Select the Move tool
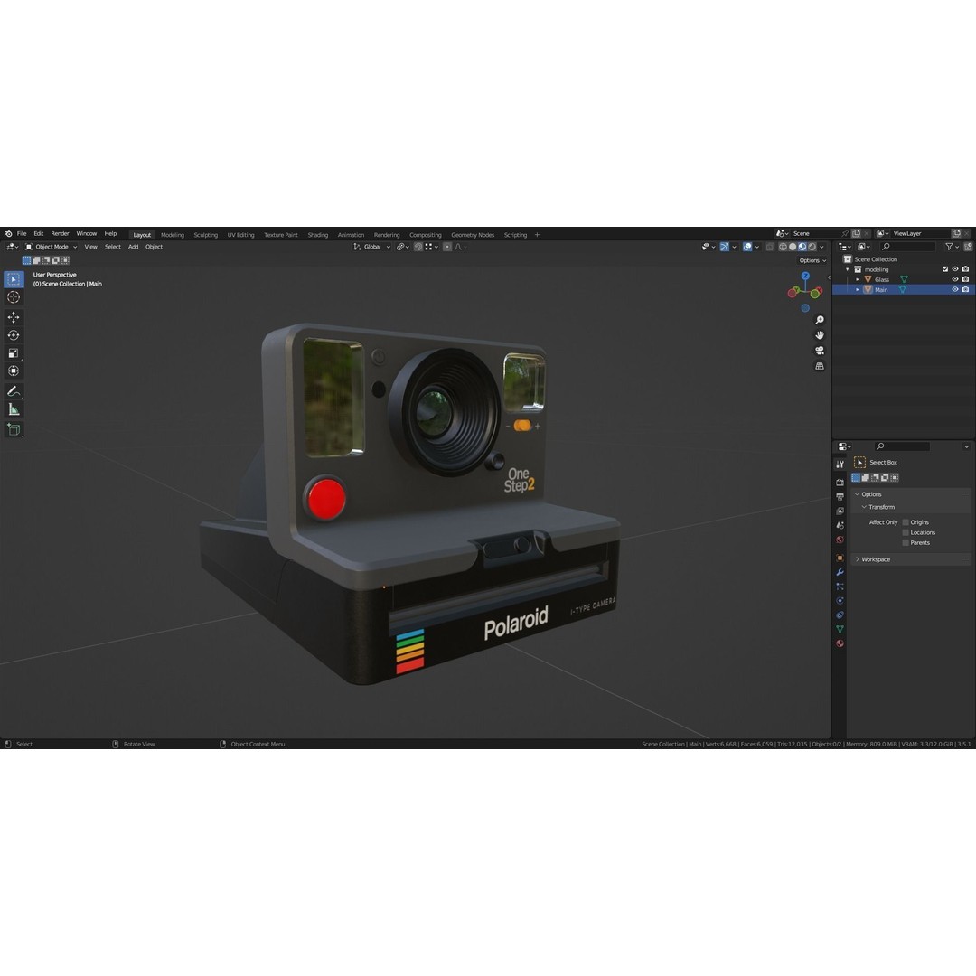Screen dimensions: 976x976 pos(14,317)
